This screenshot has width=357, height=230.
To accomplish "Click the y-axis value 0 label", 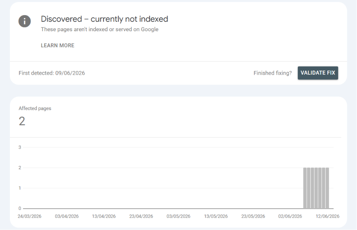I will click(20, 208).
